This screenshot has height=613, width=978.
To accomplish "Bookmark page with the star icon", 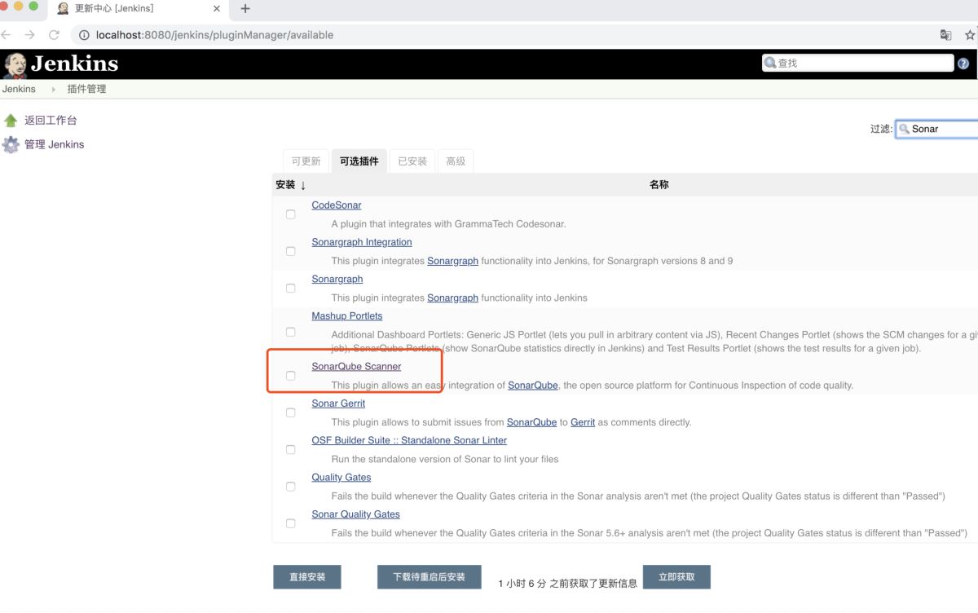I will 970,35.
